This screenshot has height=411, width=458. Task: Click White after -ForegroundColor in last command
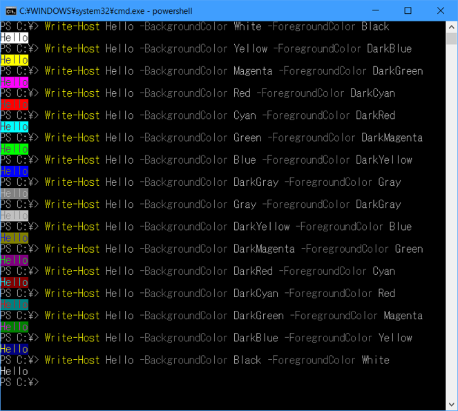pos(376,360)
